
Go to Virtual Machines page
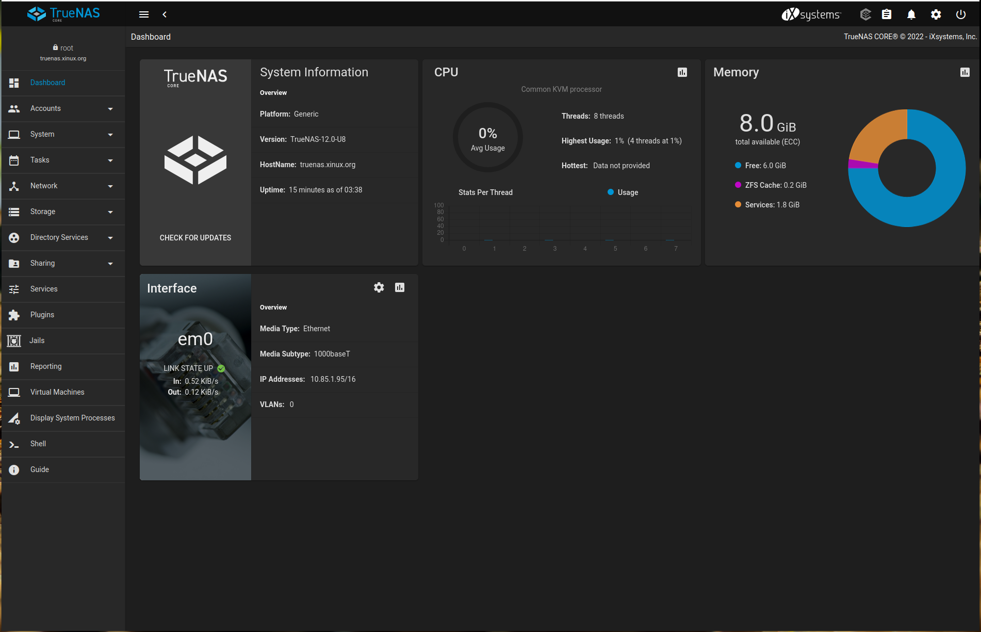pyautogui.click(x=57, y=392)
